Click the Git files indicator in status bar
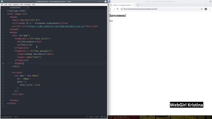The height and width of the screenshot is (119, 212). [x=103, y=117]
